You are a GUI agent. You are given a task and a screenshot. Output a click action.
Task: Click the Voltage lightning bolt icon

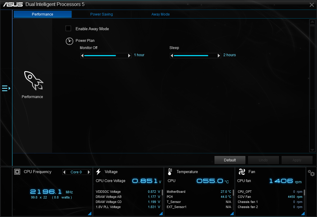[x=99, y=172]
